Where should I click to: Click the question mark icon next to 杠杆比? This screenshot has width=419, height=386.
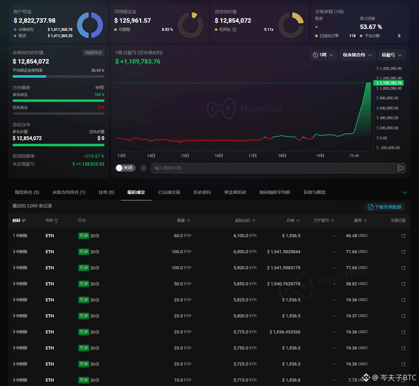point(234,30)
